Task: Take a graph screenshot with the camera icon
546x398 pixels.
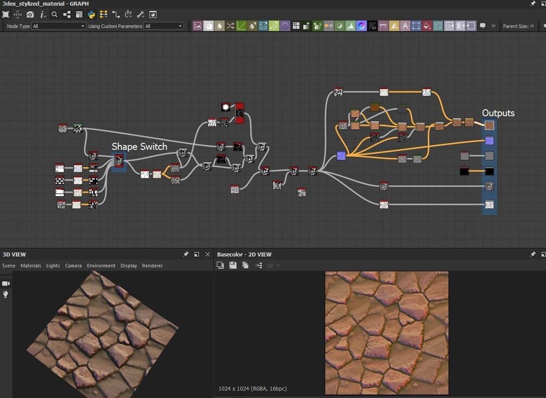Action: click(x=30, y=15)
